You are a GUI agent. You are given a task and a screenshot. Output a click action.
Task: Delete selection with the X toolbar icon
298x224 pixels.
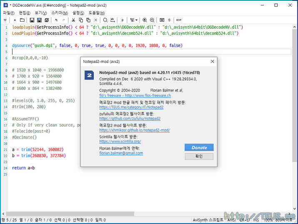coord(96,20)
